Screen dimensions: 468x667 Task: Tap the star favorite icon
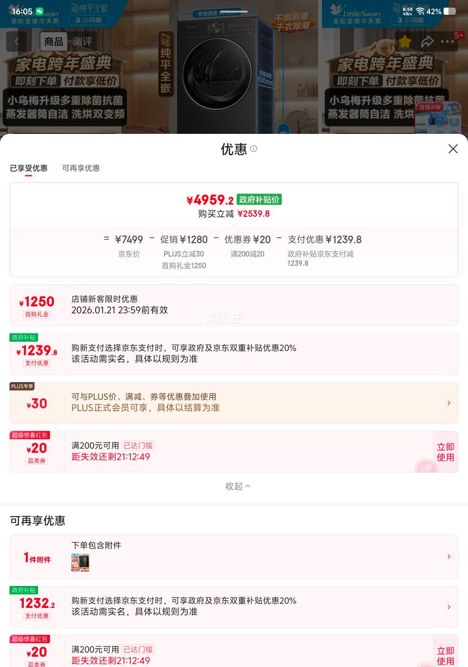(x=405, y=42)
